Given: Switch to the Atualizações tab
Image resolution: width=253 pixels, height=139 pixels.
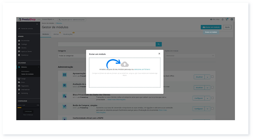Looking at the screenshot, I should coord(68,34).
